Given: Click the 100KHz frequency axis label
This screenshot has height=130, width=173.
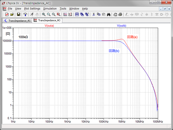Looking at the screenshot, I should coord(103,122).
